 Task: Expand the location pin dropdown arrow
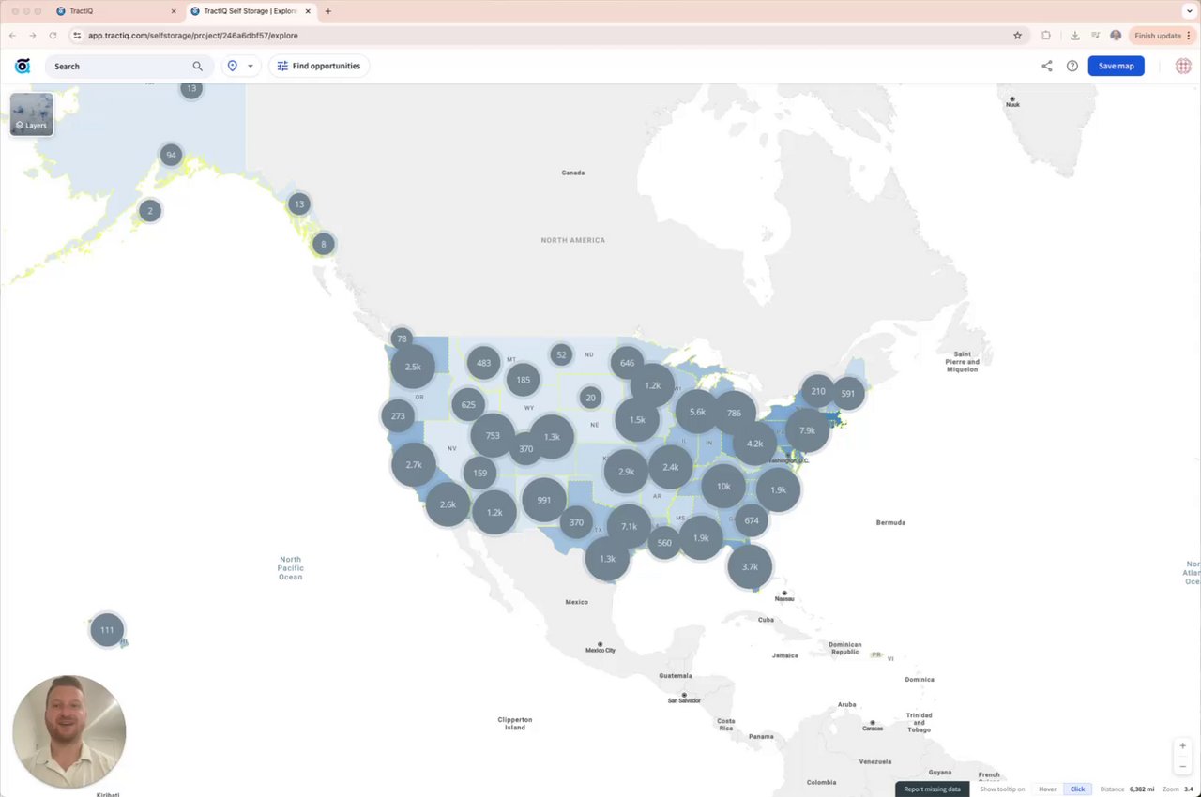(251, 67)
